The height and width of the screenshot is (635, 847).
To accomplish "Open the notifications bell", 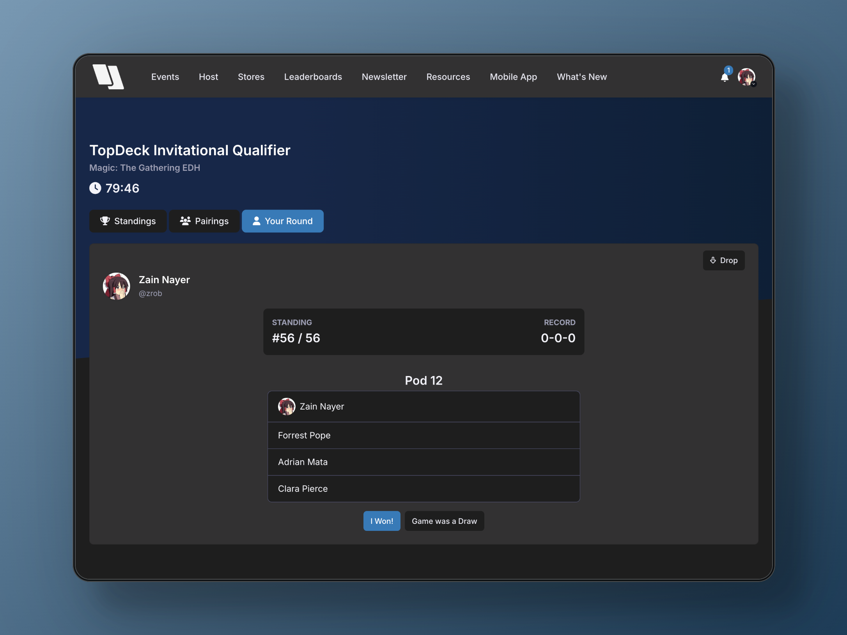I will (x=725, y=77).
